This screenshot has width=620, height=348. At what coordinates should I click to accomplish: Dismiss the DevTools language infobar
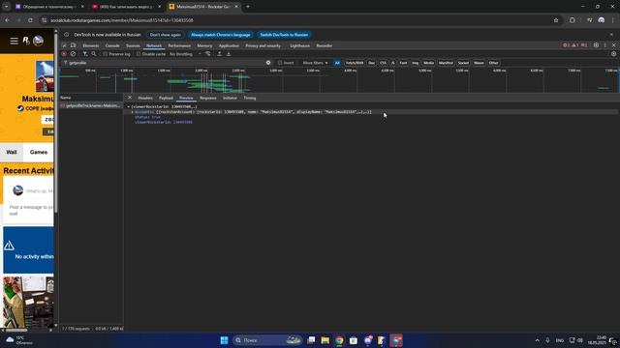[x=611, y=35]
